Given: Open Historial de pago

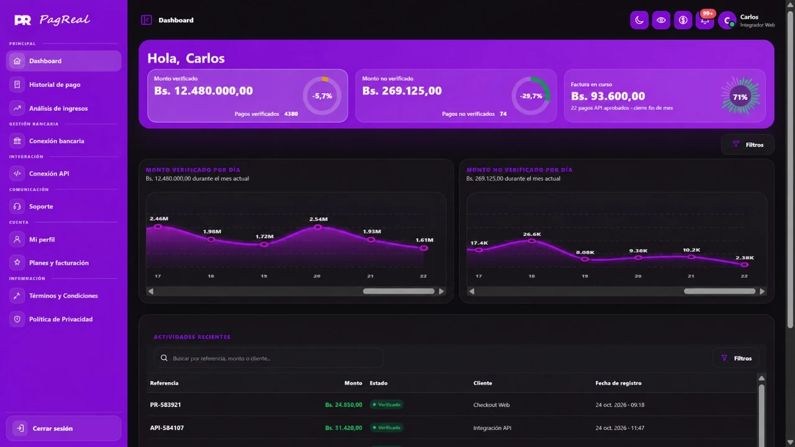Looking at the screenshot, I should coord(63,84).
